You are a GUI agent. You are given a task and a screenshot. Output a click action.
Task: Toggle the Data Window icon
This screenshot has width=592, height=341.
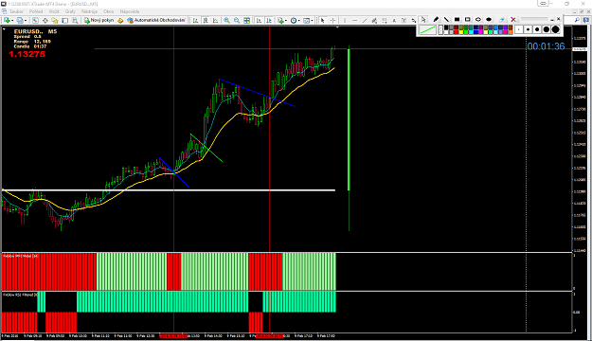point(45,21)
